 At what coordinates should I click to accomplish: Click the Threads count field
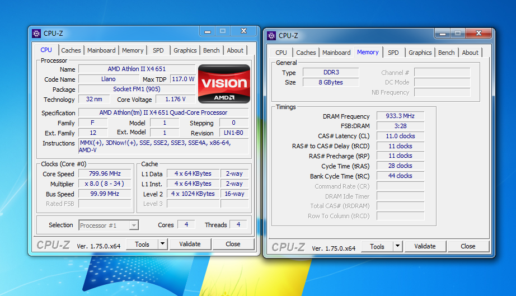tap(238, 224)
